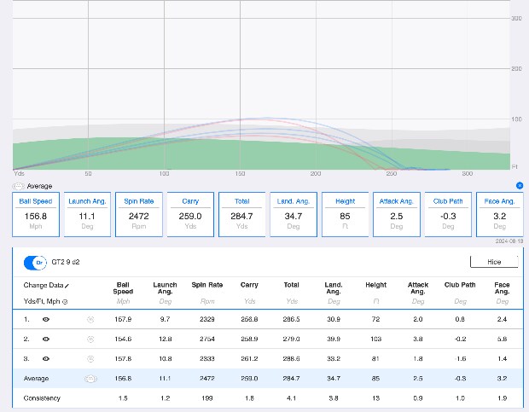Click the round icon in shot 2 row
Image resolution: width=529 pixels, height=412 pixels.
[90, 339]
